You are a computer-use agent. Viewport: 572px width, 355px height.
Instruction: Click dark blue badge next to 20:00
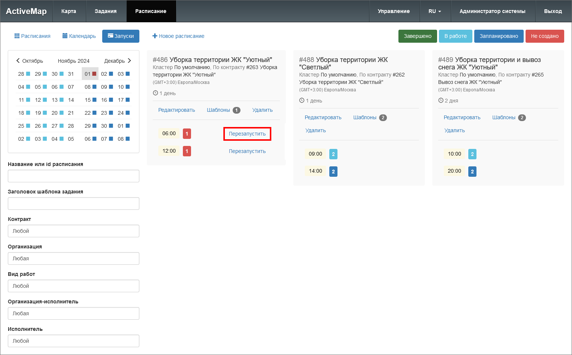pos(472,172)
